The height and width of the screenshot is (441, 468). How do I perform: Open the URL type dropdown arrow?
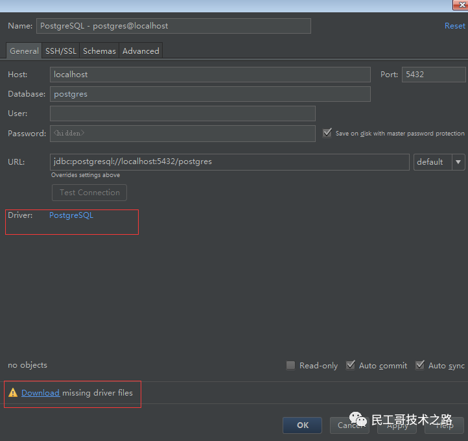[x=458, y=162]
